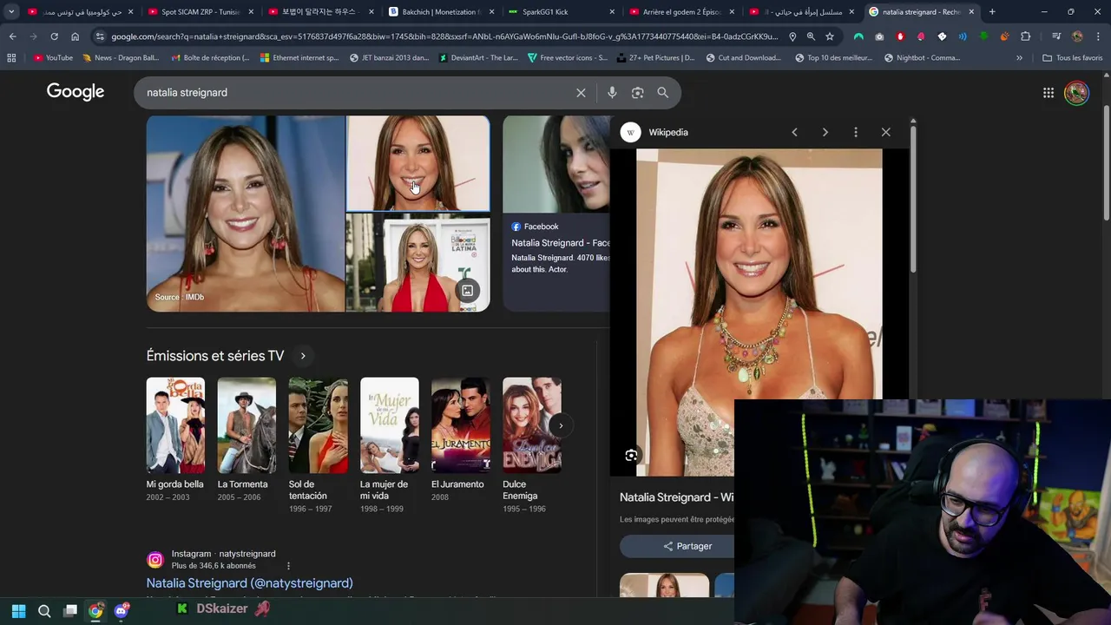The height and width of the screenshot is (625, 1111).
Task: Open Tous les favoris folder
Action: tap(1073, 58)
